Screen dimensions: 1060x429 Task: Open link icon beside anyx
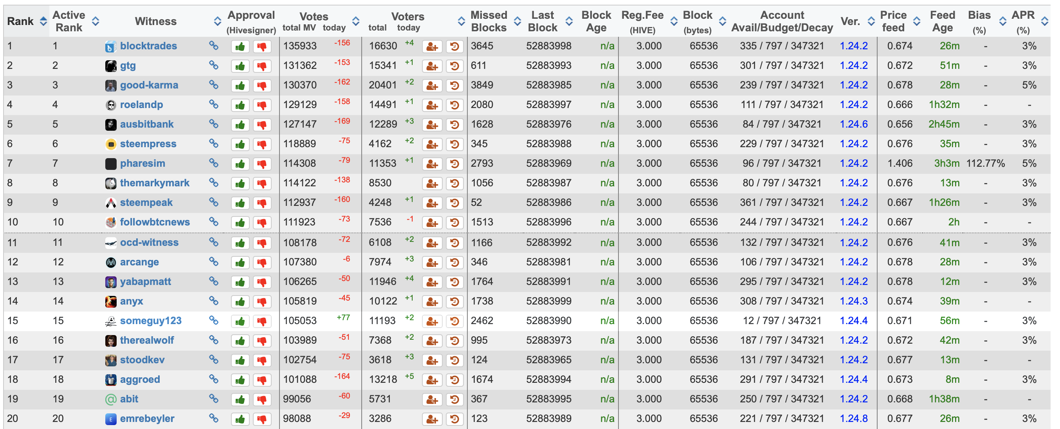pos(214,301)
